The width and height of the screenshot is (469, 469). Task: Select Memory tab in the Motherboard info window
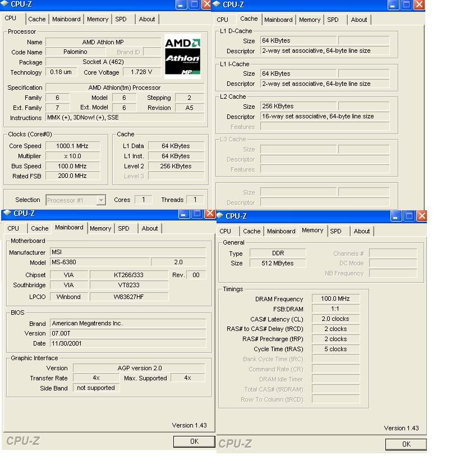pos(100,228)
